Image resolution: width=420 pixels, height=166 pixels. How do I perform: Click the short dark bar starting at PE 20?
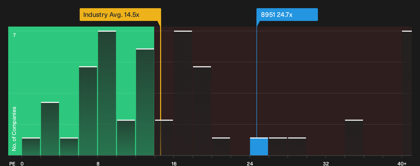point(221,147)
